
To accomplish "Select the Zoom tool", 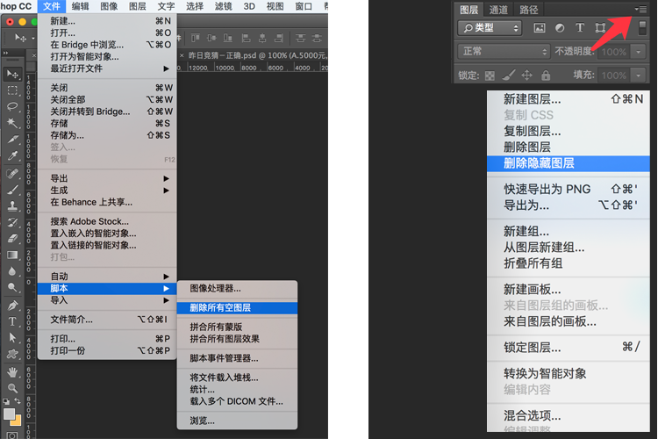I will 12,387.
